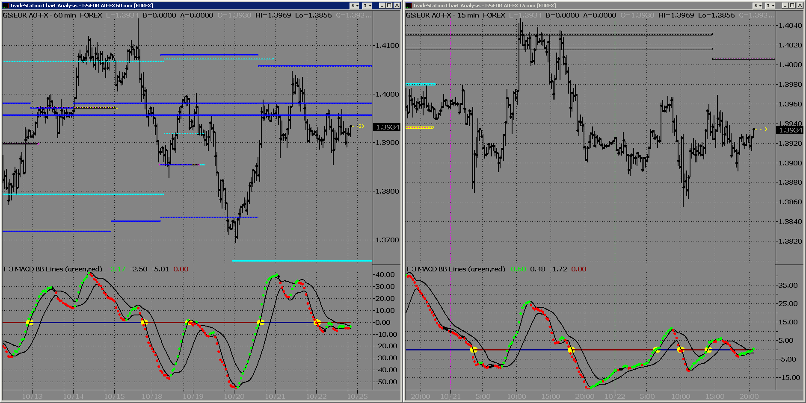Click the 1.3934 current price label on 15 min chart
The image size is (806, 403).
click(789, 130)
